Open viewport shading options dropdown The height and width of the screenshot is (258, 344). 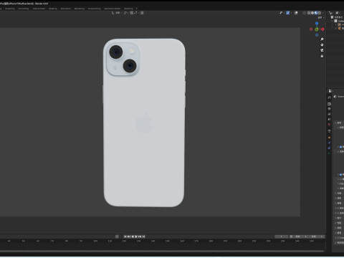323,13
